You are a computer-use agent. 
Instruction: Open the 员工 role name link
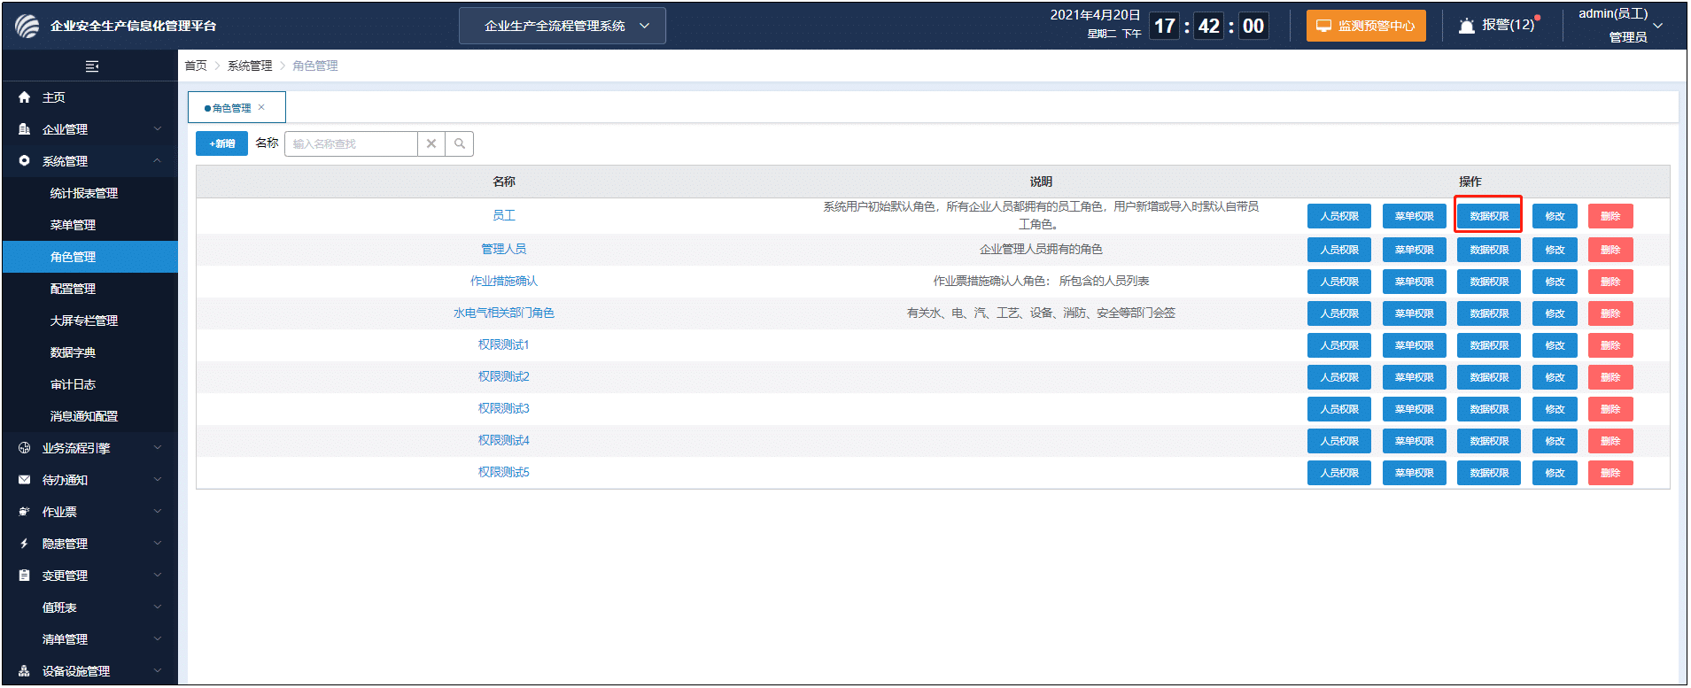pos(504,215)
